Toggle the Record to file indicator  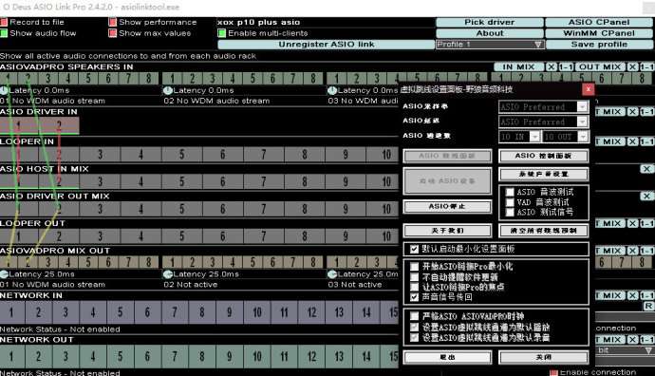[x=4, y=22]
